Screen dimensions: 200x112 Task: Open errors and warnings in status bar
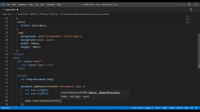(x=6, y=108)
